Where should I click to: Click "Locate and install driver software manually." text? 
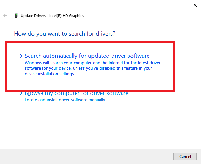coord(65,100)
